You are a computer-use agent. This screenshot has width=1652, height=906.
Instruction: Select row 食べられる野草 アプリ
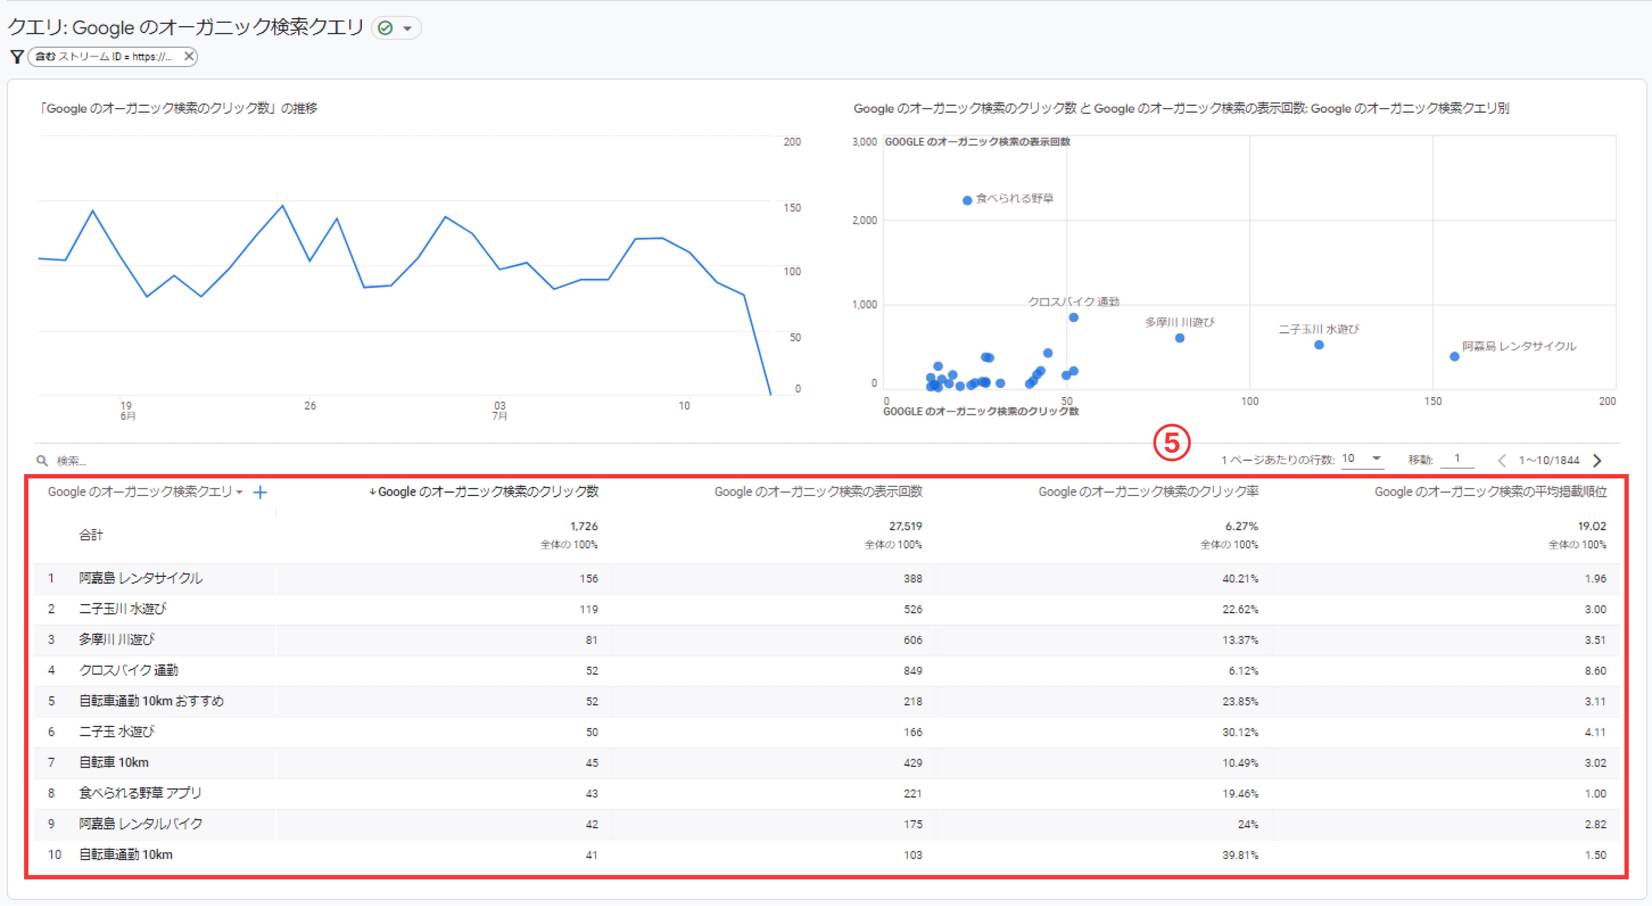pos(827,794)
